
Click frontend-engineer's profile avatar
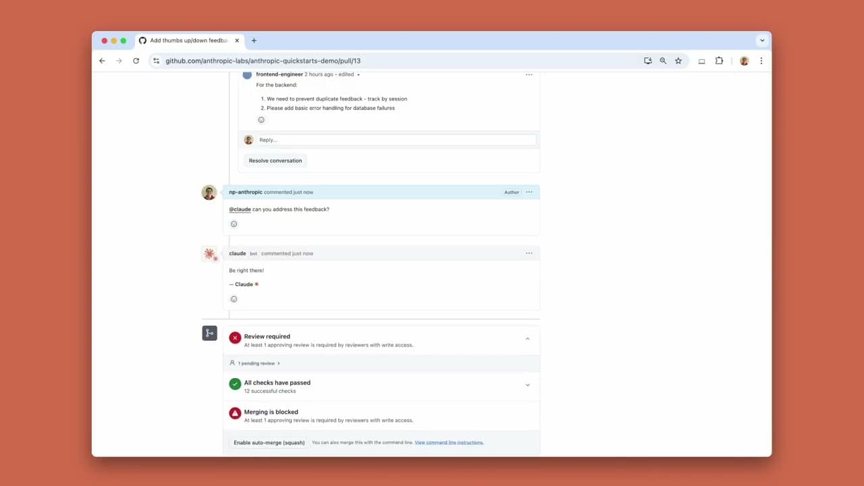tap(247, 74)
